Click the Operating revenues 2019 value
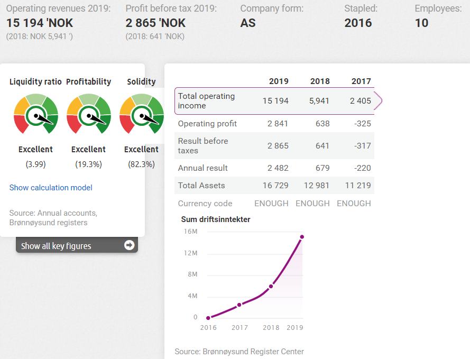 click(x=40, y=23)
